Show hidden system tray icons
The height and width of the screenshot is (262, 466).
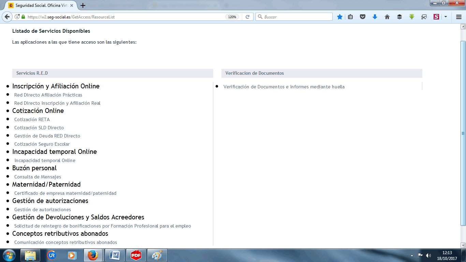click(412, 255)
